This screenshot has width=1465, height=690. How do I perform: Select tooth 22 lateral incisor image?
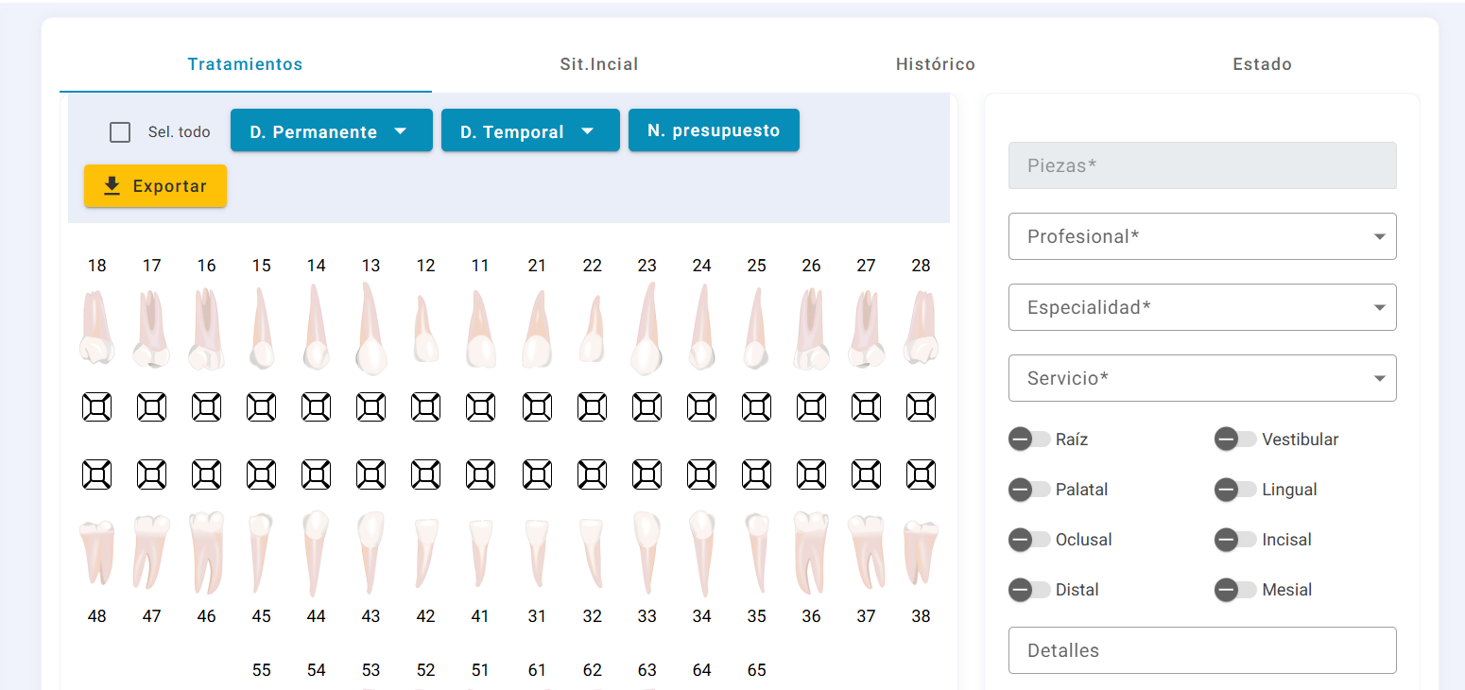click(593, 330)
